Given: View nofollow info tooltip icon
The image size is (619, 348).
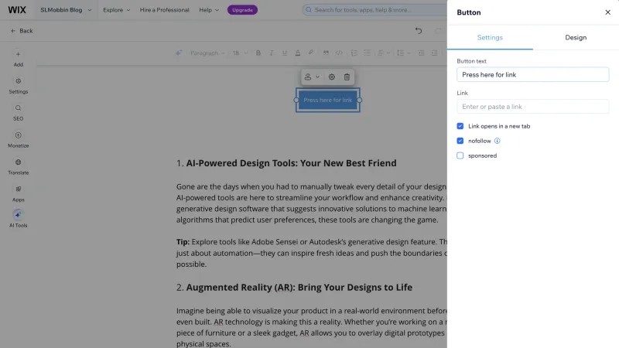Looking at the screenshot, I should coord(497,141).
